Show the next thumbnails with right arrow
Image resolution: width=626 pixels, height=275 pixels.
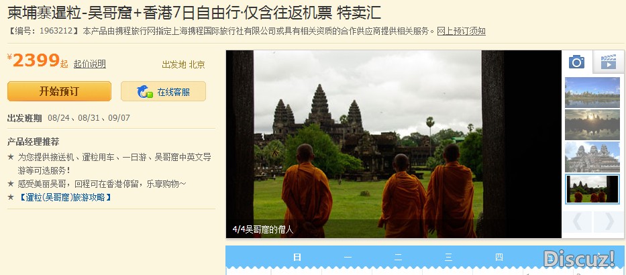coord(609,222)
